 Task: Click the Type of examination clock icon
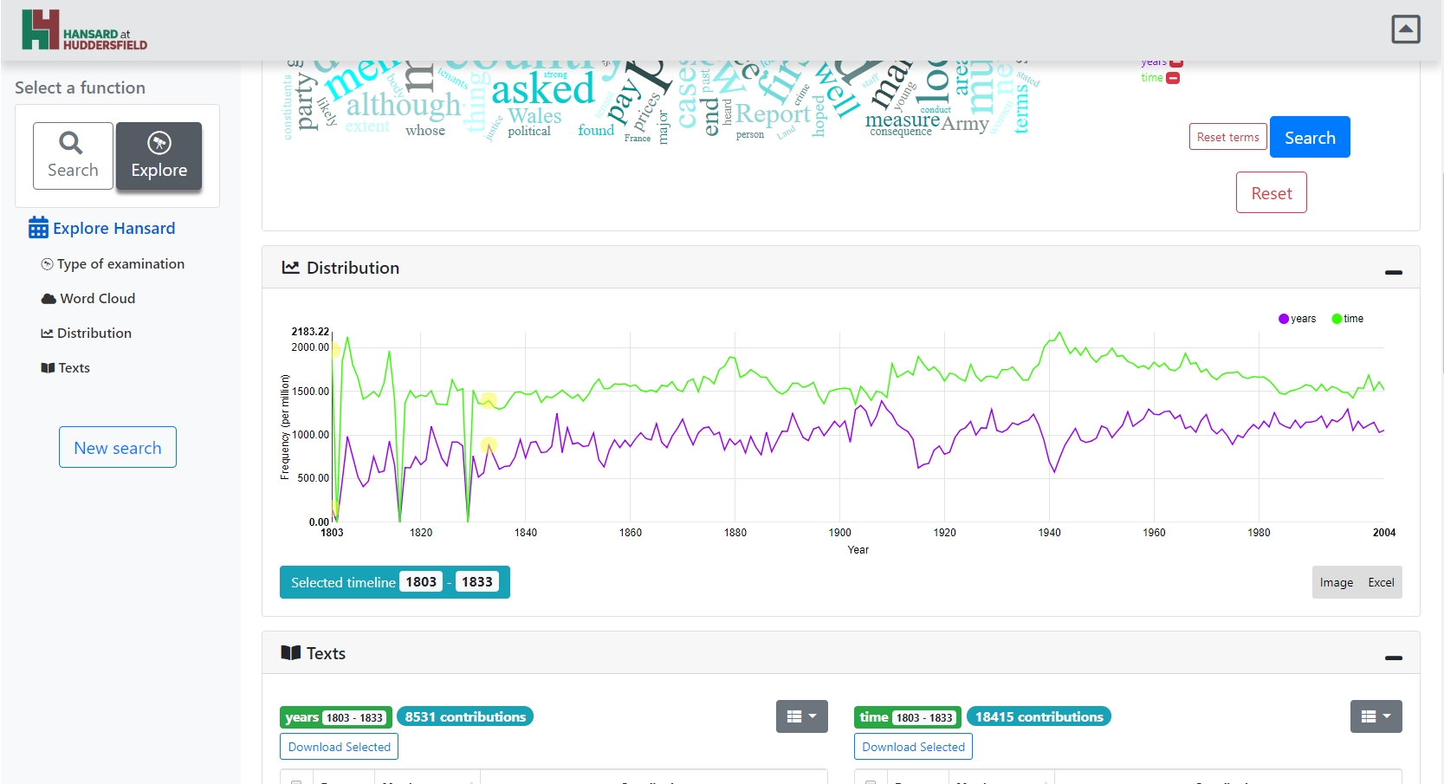coord(47,263)
